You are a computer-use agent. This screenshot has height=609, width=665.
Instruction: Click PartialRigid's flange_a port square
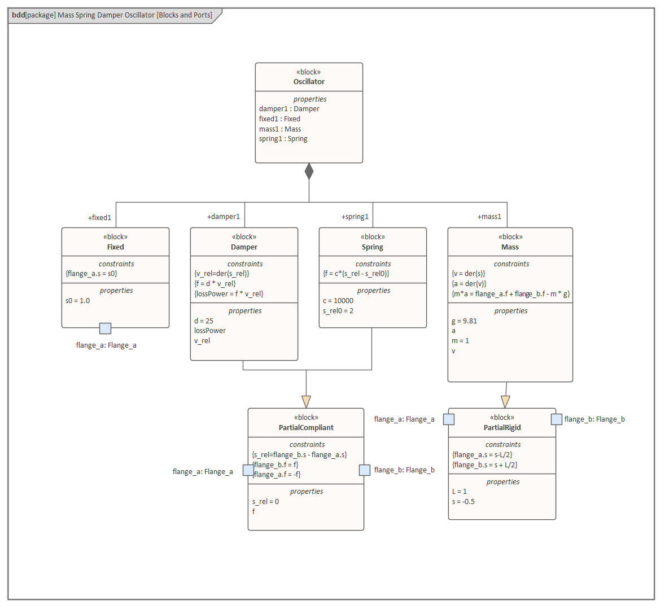tap(449, 419)
